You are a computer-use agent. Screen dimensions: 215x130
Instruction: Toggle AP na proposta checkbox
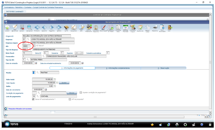70,99
